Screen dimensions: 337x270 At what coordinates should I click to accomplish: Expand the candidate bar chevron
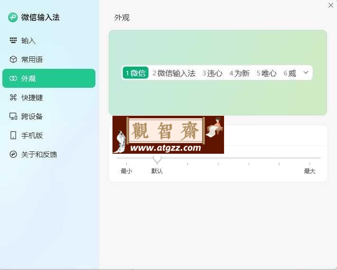point(306,73)
